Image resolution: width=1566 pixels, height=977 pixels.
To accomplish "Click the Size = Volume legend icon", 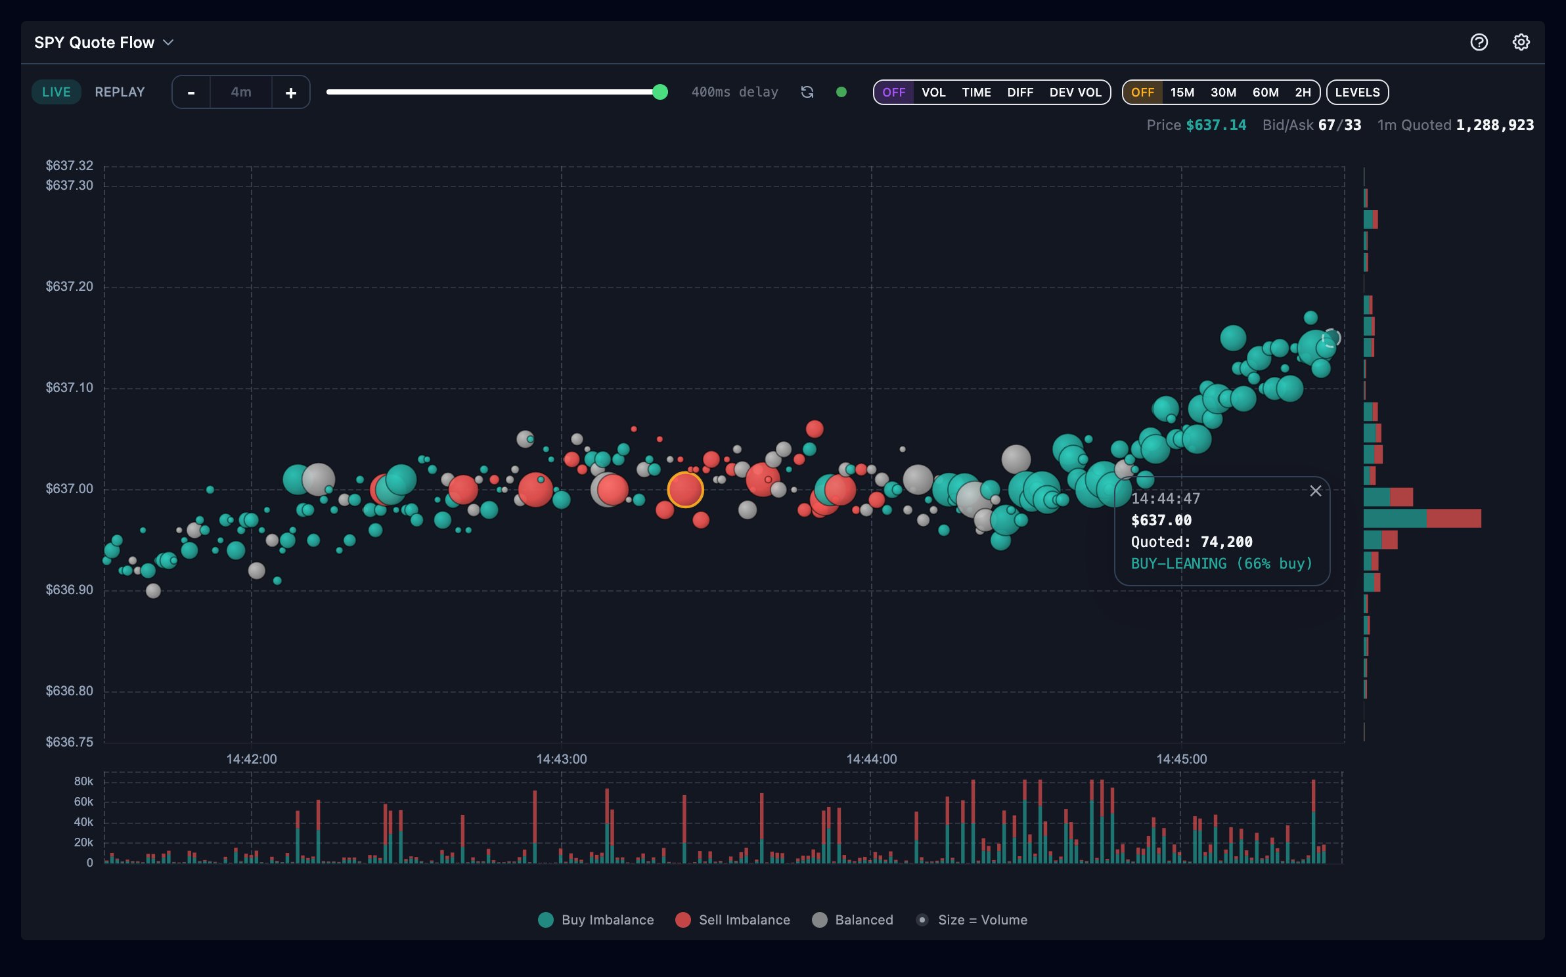I will (x=922, y=920).
